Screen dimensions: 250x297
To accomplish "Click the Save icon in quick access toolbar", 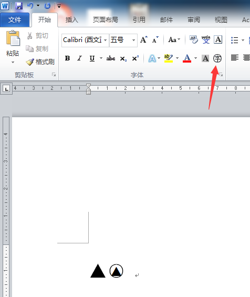I will 19,6.
